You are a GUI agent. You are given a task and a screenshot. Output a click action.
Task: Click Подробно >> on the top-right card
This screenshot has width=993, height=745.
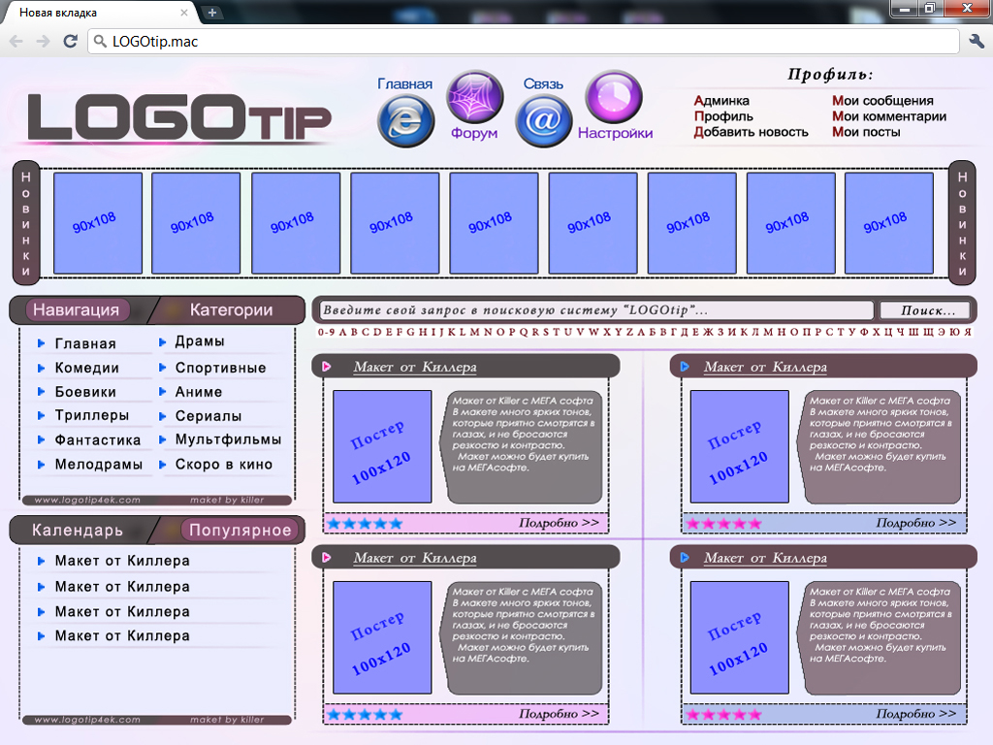915,523
